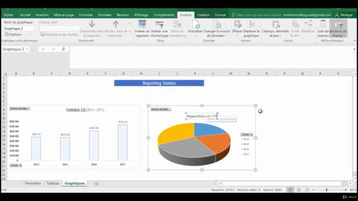Click Paramètres de champs
This screenshot has width=358, height=201.
pyautogui.click(x=59, y=35)
